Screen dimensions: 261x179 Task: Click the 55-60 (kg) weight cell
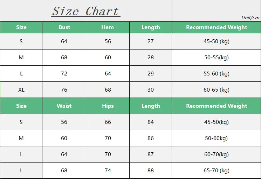coord(217,74)
